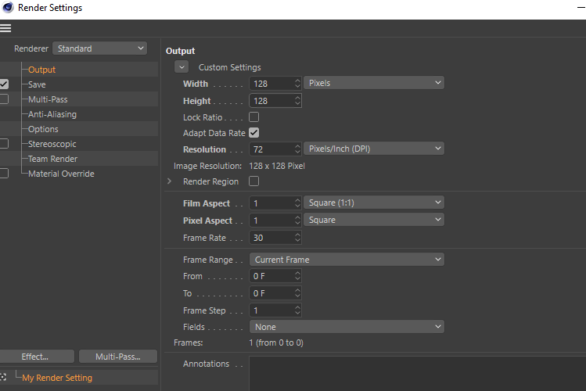This screenshot has width=586, height=391.
Task: Click the Height stepper arrows
Action: 297,100
